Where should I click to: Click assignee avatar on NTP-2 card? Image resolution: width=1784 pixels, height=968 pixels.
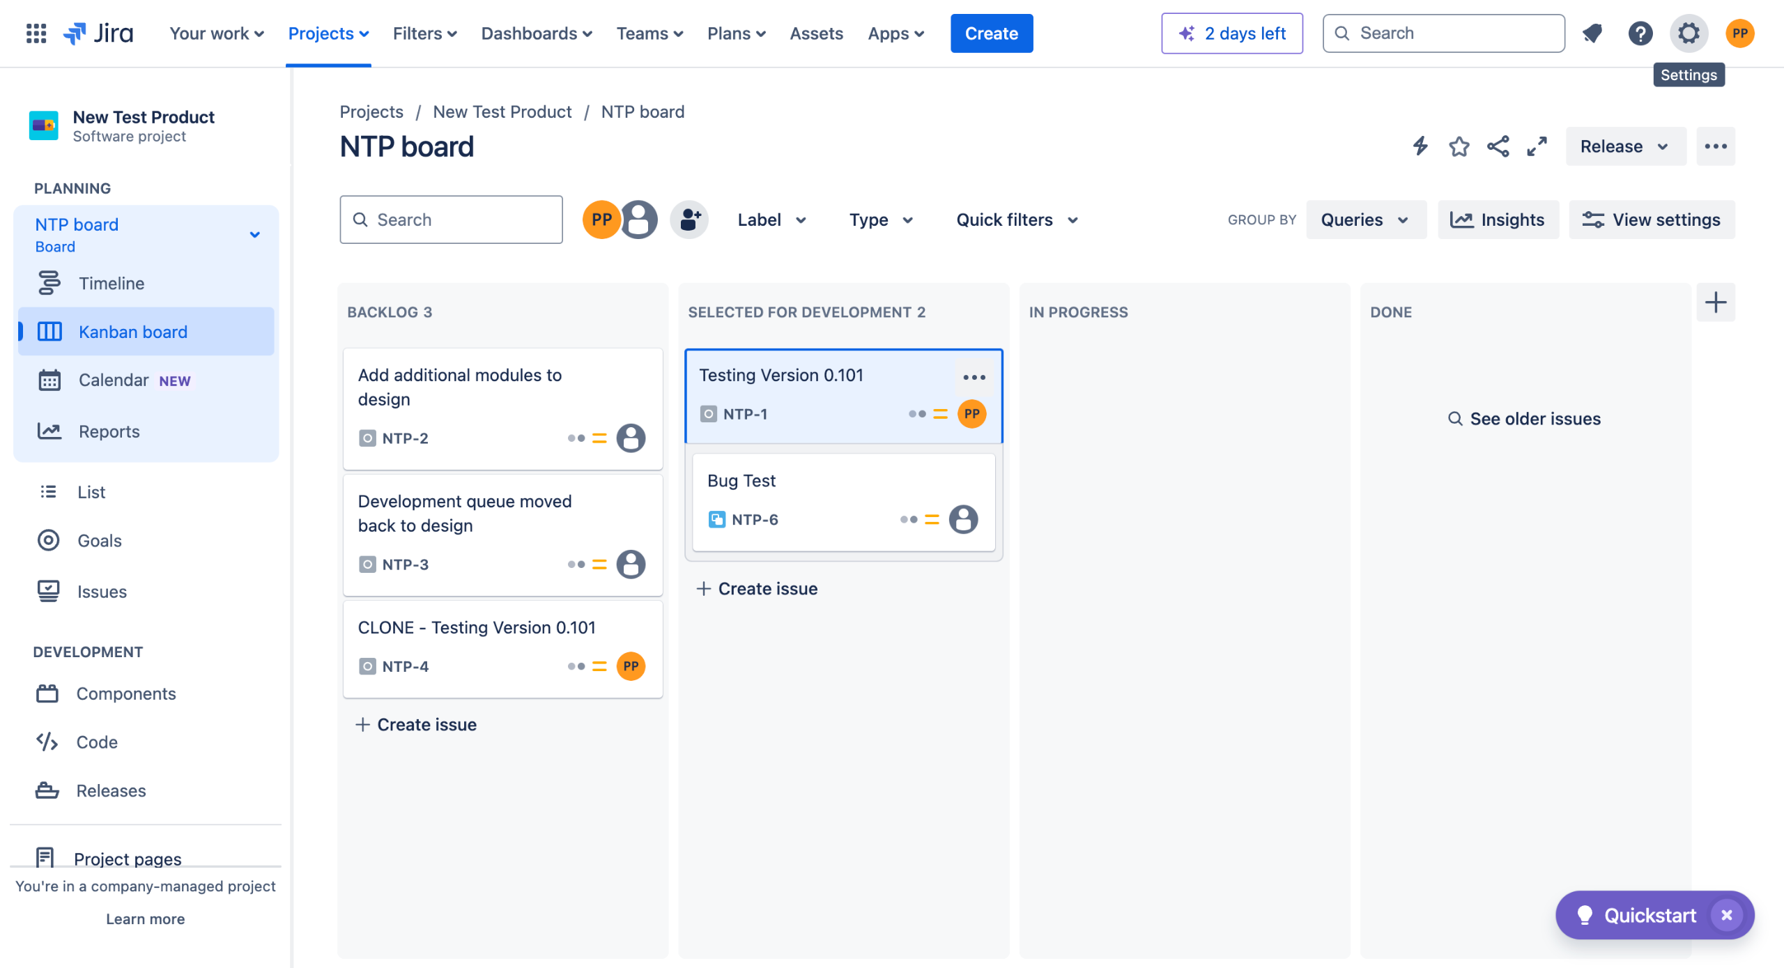(x=631, y=438)
